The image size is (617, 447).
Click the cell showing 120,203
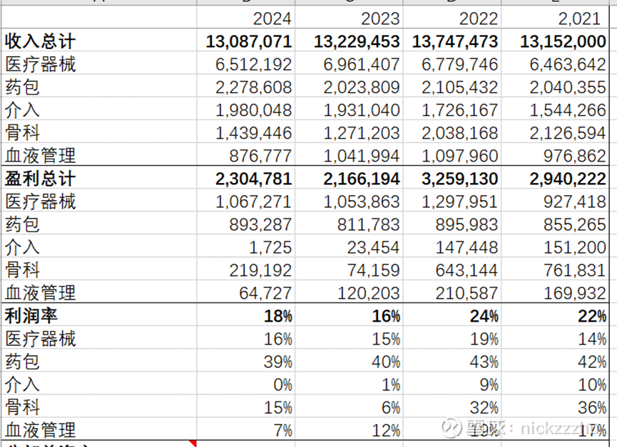tap(349, 293)
